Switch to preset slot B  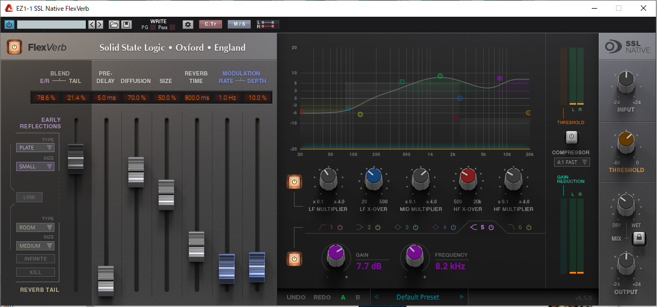tap(358, 297)
